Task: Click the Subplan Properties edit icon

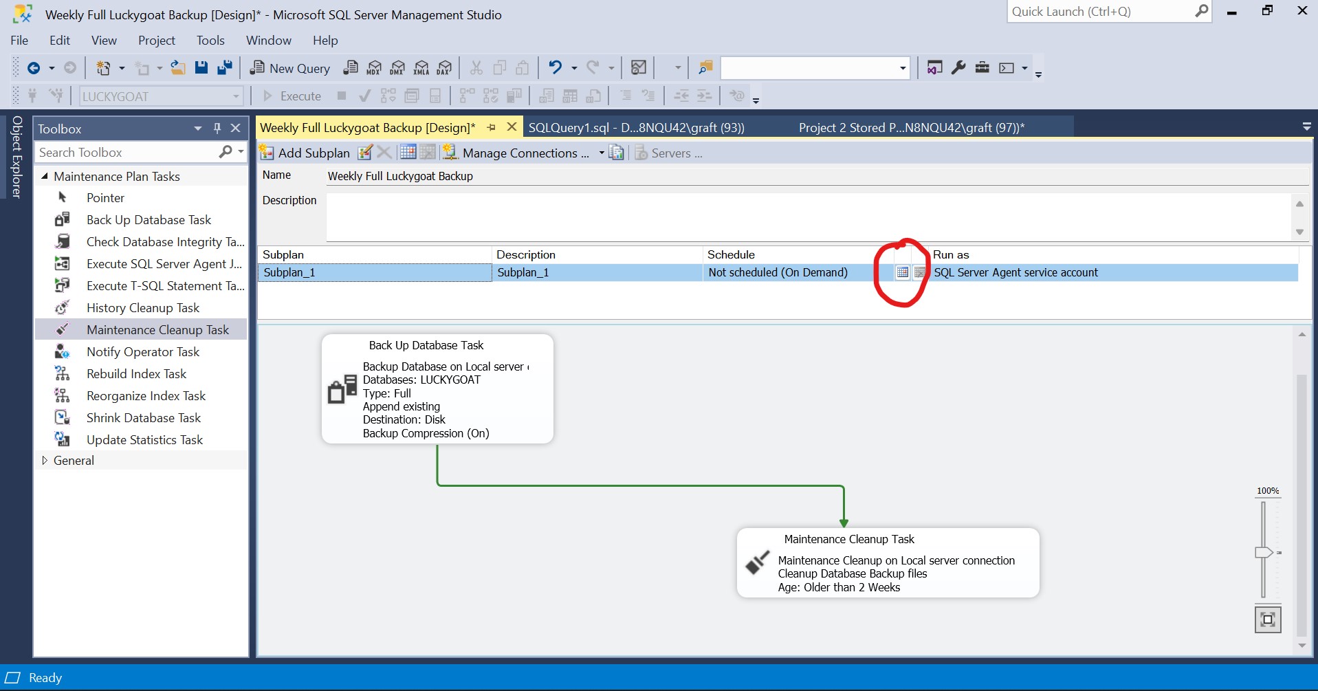Action: 365,153
